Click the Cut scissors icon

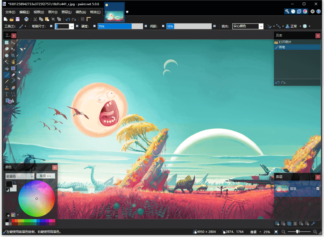pyautogui.click(x=35, y=19)
